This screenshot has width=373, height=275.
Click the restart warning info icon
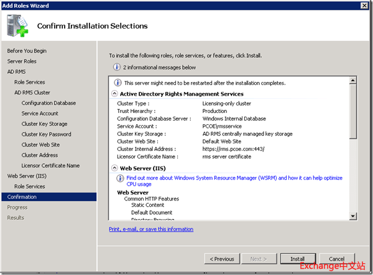(117, 83)
